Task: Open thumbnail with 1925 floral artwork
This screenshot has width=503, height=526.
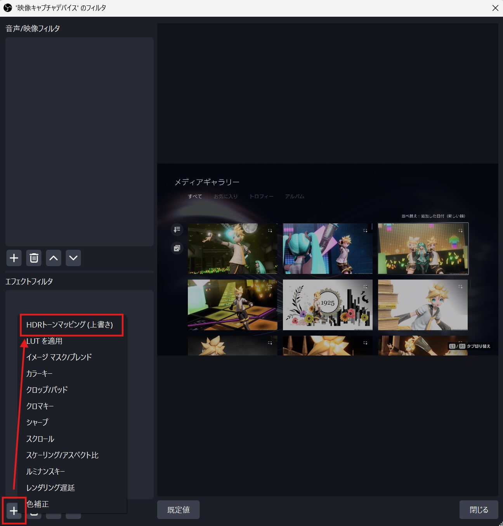Action: [x=328, y=305]
